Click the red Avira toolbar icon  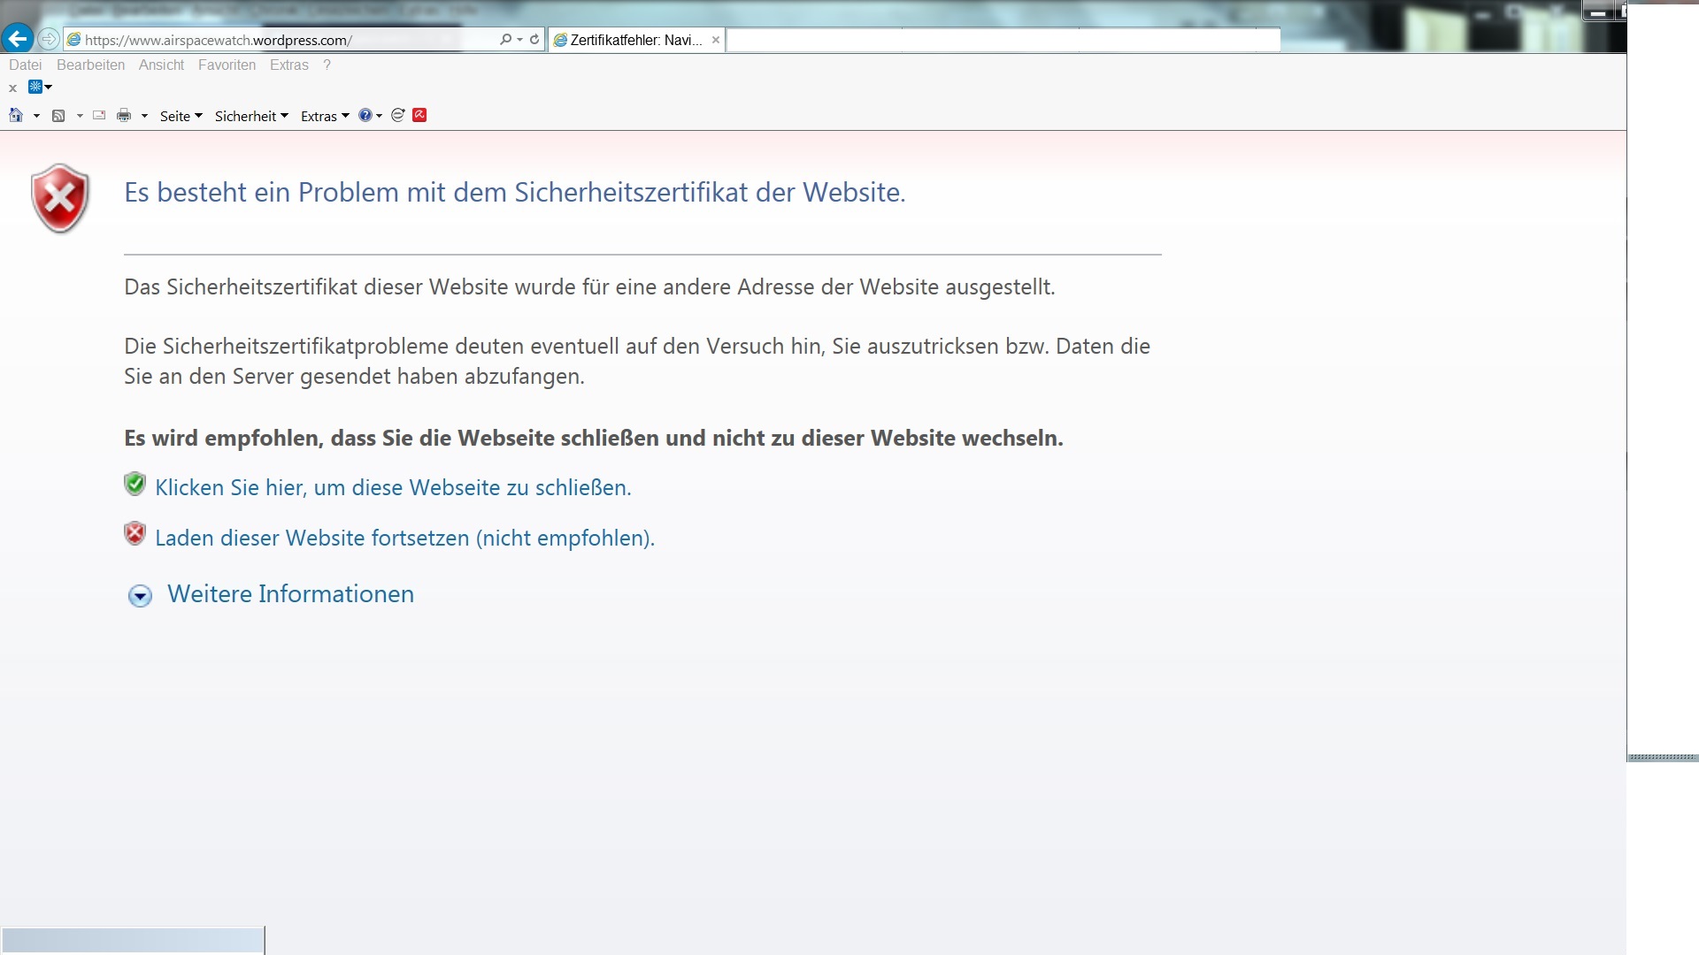pos(420,116)
